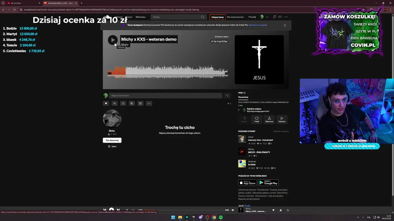Select the Pierwsi fani tab
Viewport: 394px width, 221px height.
[x=243, y=97]
